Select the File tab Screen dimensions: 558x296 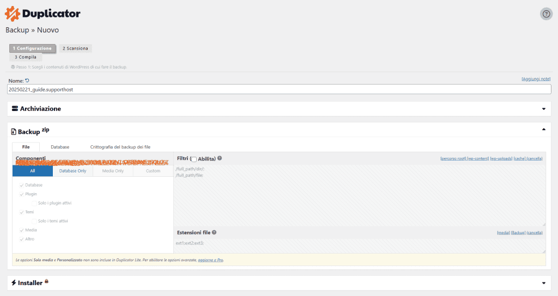(x=26, y=147)
